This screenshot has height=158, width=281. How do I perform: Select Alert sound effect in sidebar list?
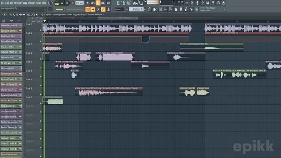11,68
